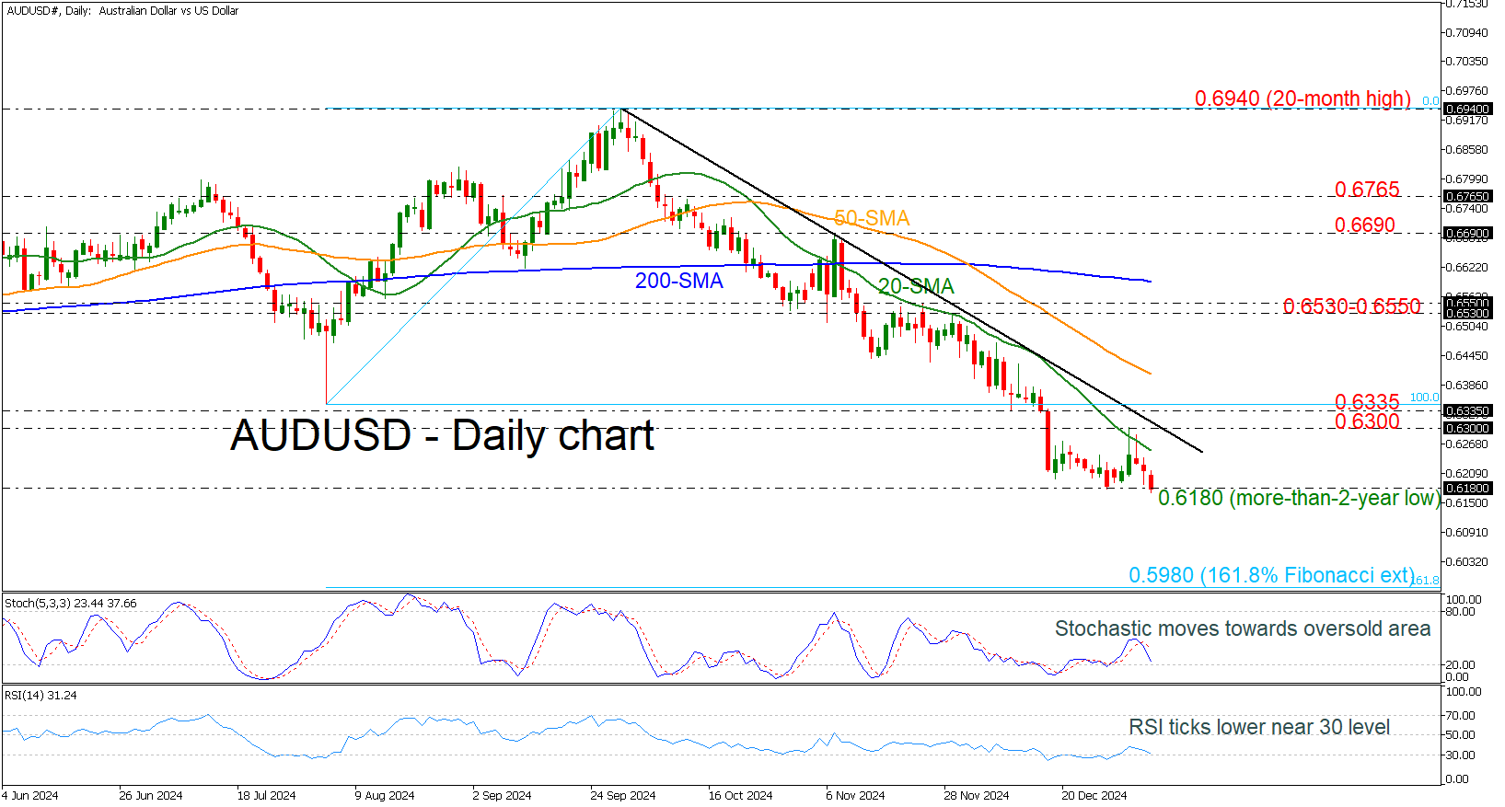Click the 0.63000 price axis tag
The image size is (1505, 807).
1468,429
